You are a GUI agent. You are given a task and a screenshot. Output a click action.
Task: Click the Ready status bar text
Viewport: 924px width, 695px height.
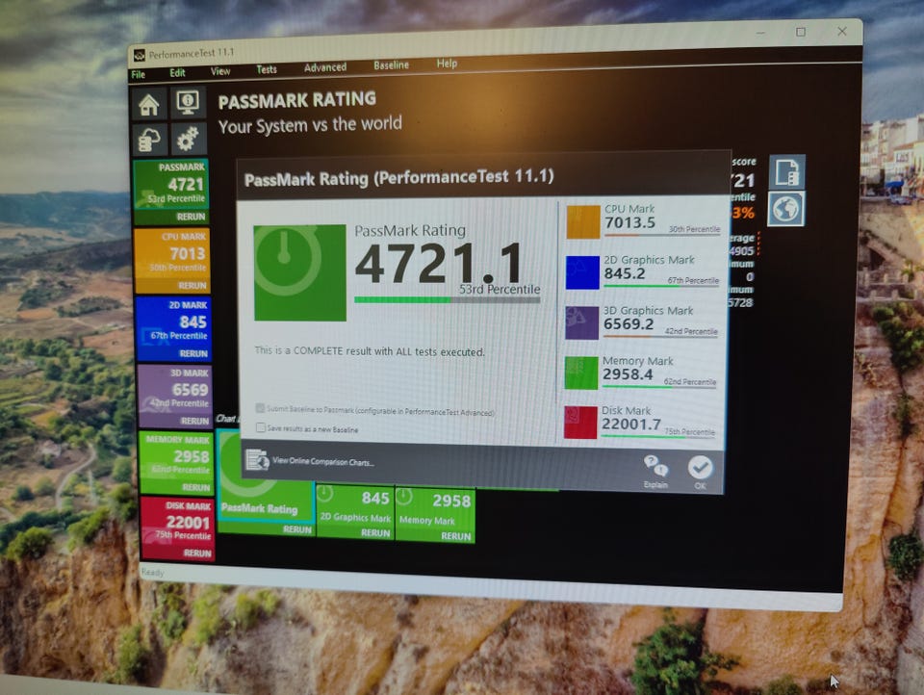pyautogui.click(x=153, y=572)
